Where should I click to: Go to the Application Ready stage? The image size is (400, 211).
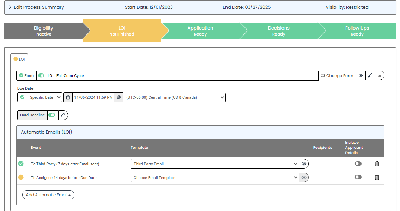200,31
